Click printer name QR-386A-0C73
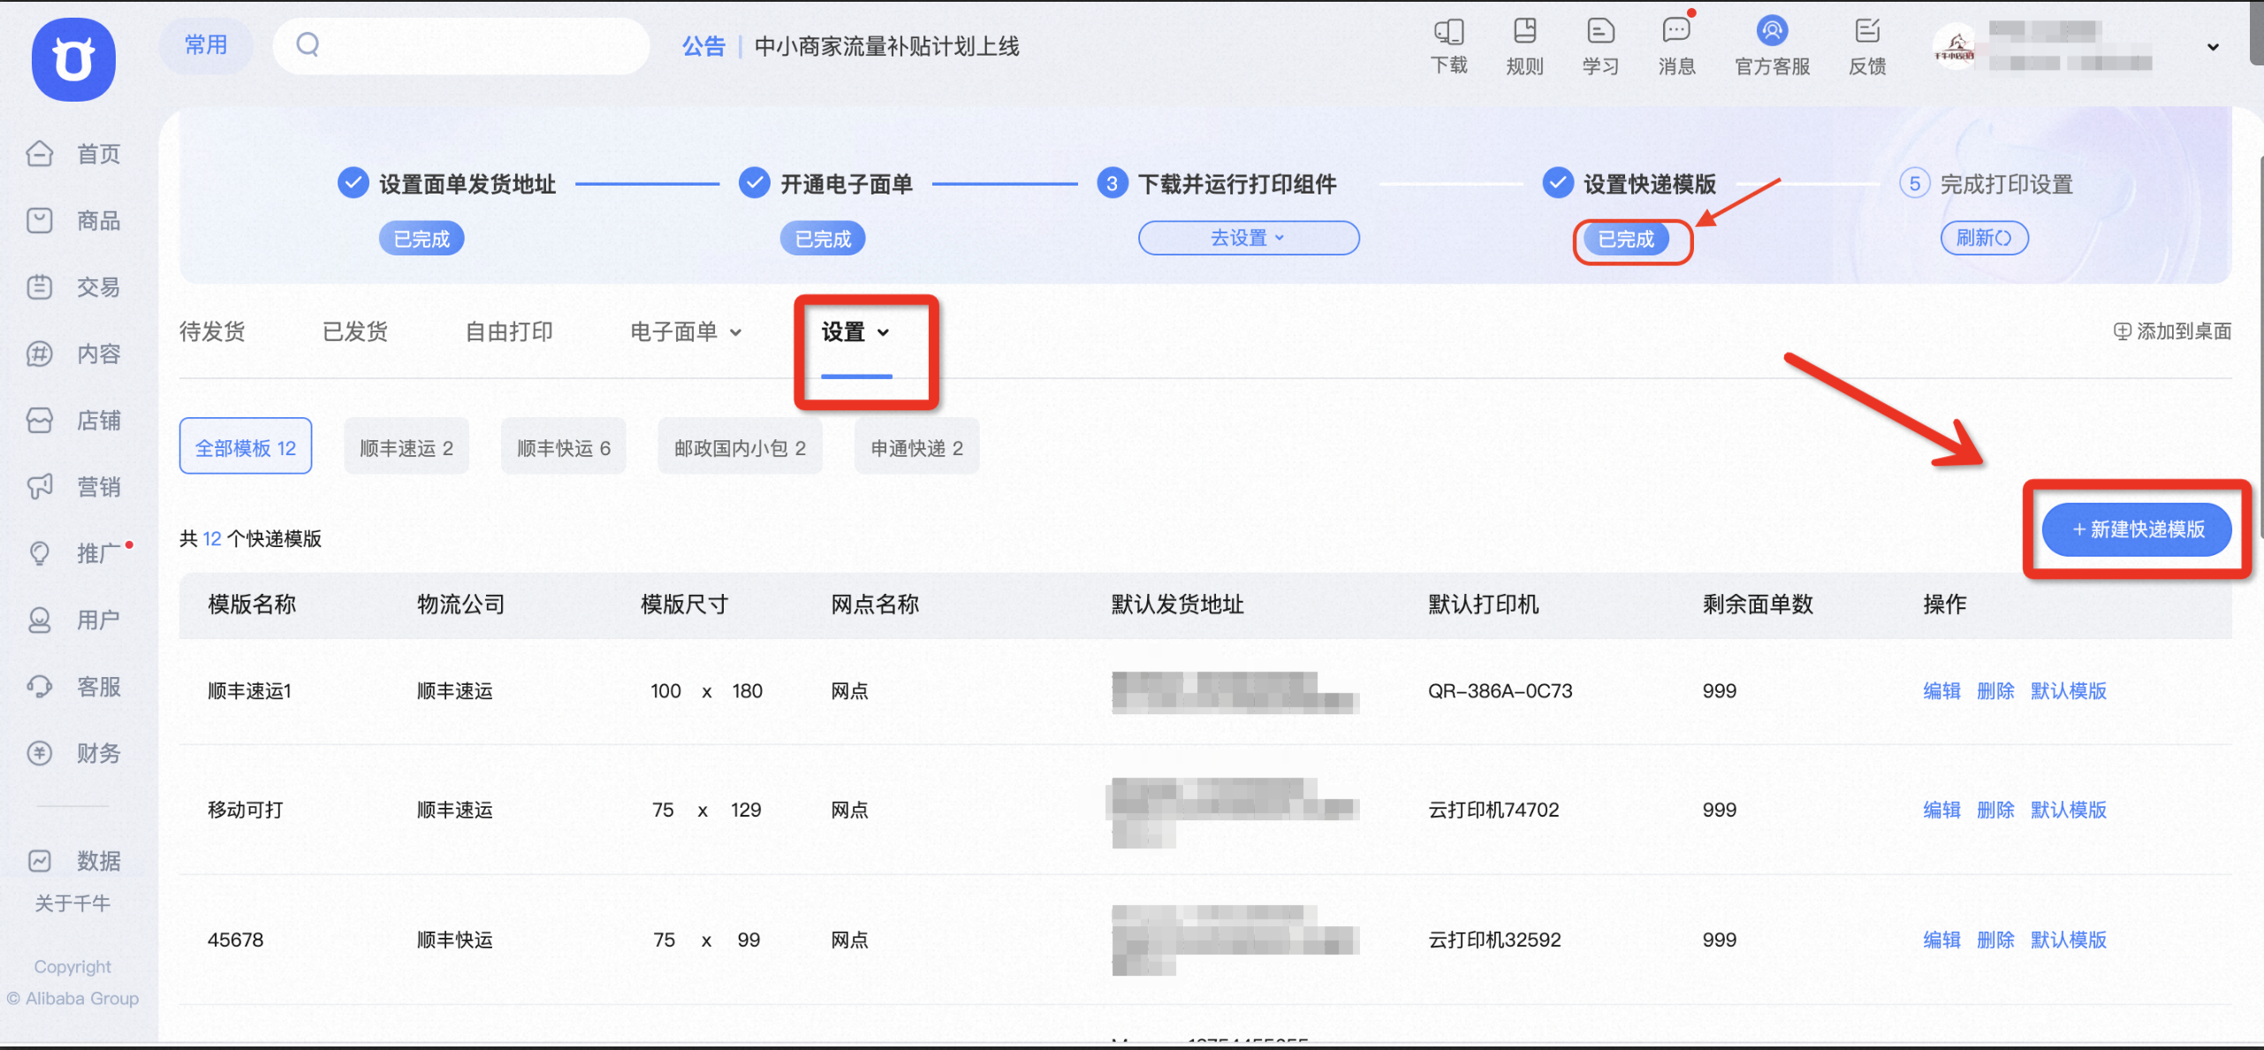Viewport: 2264px width, 1050px height. click(1500, 691)
